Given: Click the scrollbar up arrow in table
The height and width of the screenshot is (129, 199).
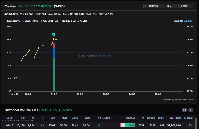Looking at the screenshot, I should (196, 116).
